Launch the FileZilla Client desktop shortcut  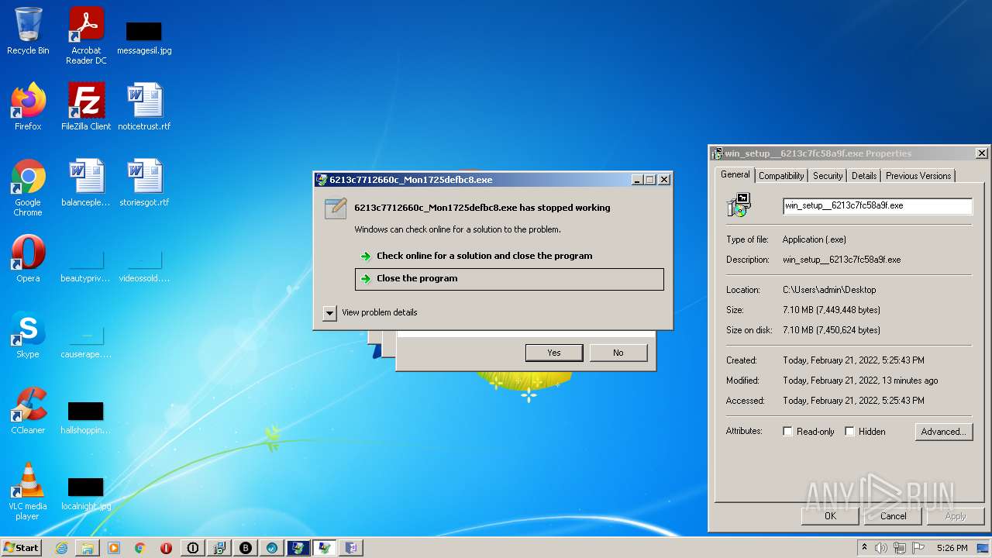(86, 107)
